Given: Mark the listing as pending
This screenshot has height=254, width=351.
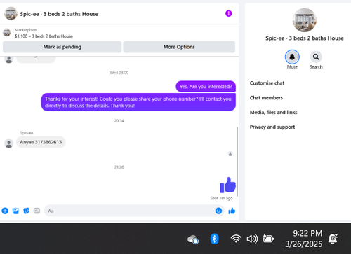Looking at the screenshot, I should [x=62, y=47].
